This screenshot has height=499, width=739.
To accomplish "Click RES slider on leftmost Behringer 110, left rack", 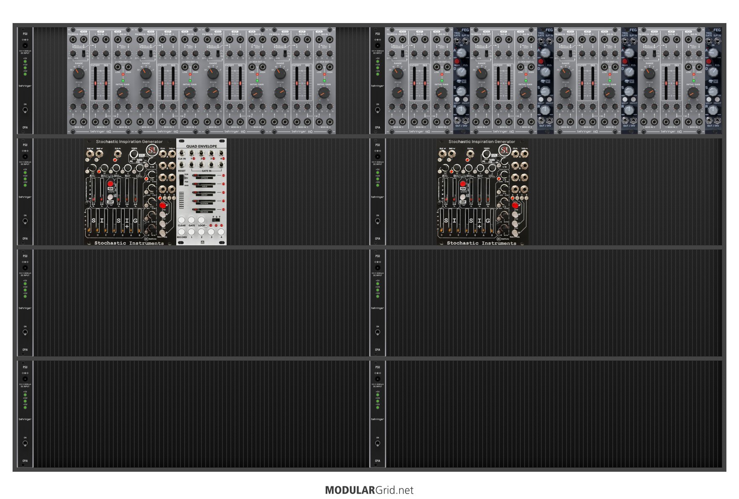I will [106, 83].
